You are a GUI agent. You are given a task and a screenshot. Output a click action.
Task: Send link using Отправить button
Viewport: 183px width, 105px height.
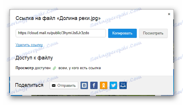coord(64,85)
